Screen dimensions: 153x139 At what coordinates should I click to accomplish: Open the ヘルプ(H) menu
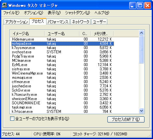click(102, 13)
